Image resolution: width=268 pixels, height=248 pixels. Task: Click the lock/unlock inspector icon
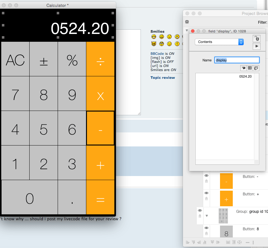(256, 38)
